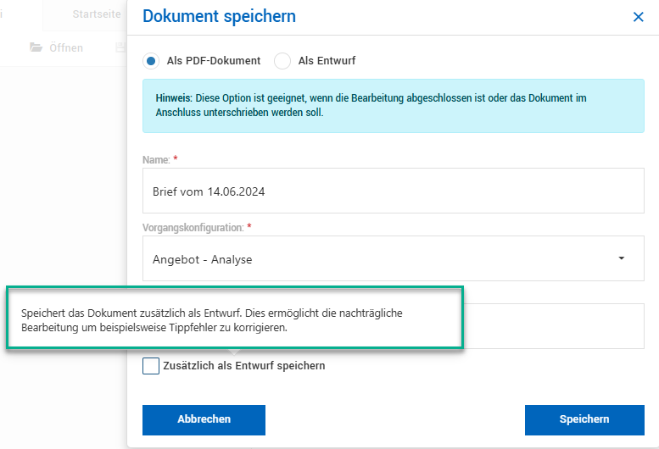Click the blue Hinweis information box
Image resolution: width=659 pixels, height=449 pixels.
coord(393,106)
